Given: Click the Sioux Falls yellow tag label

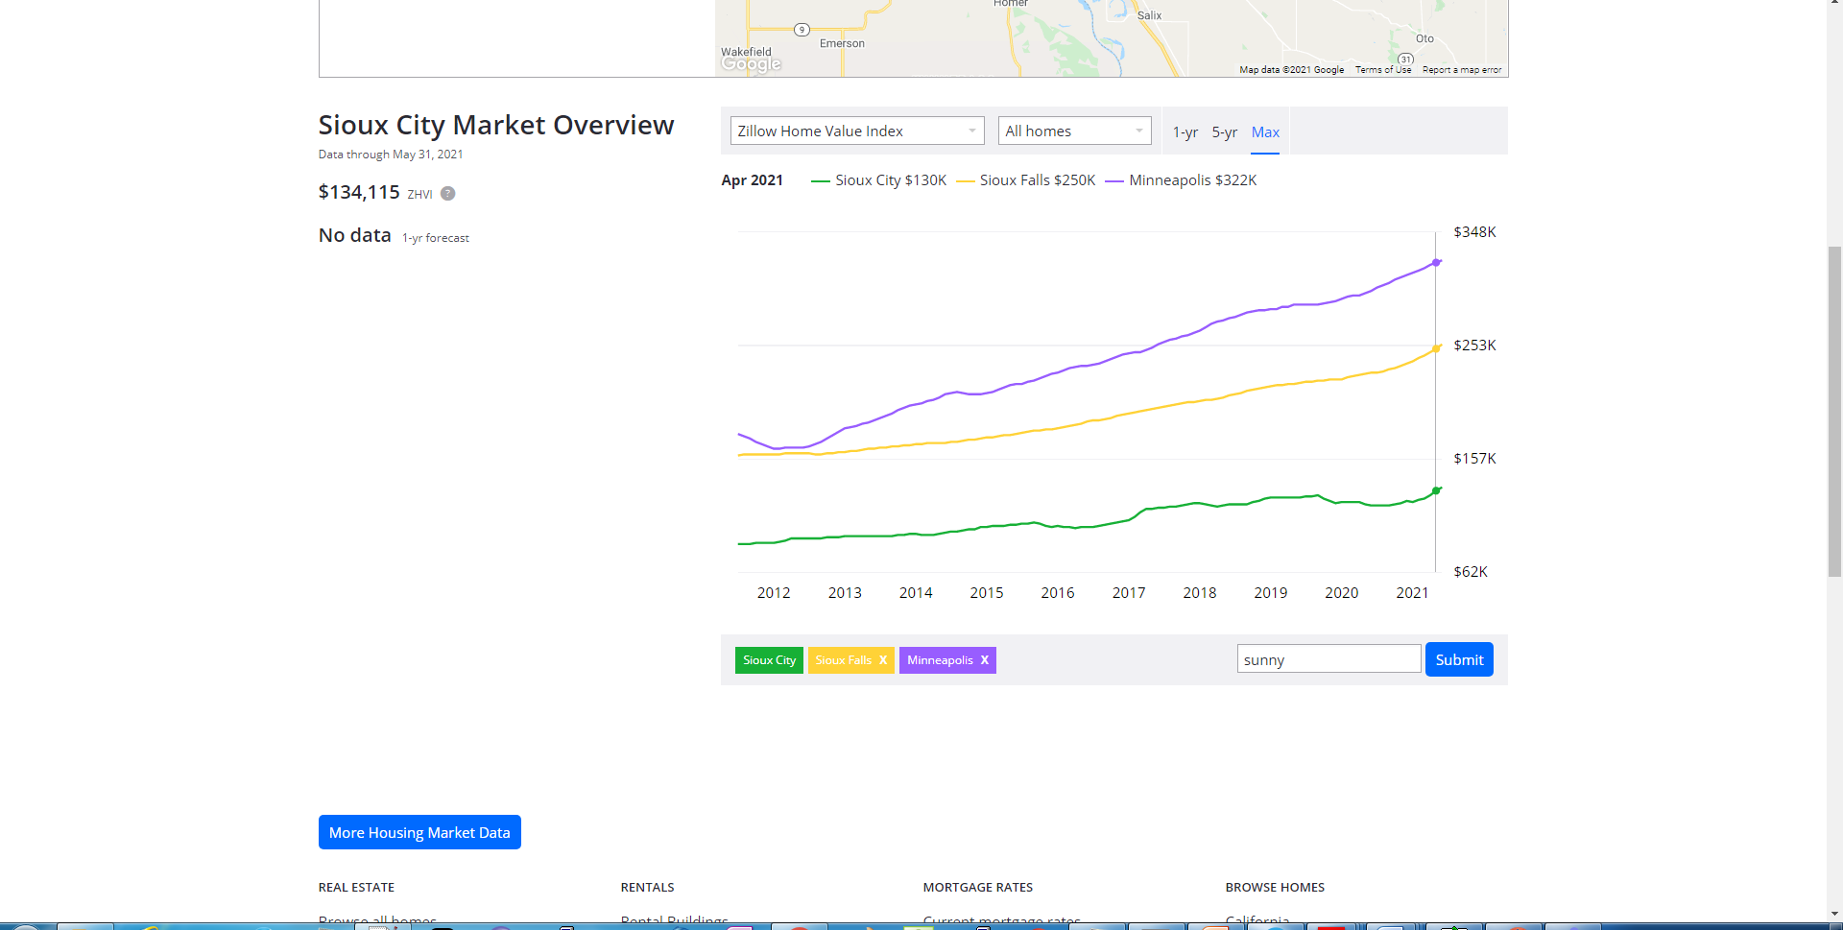Looking at the screenshot, I should [x=843, y=660].
